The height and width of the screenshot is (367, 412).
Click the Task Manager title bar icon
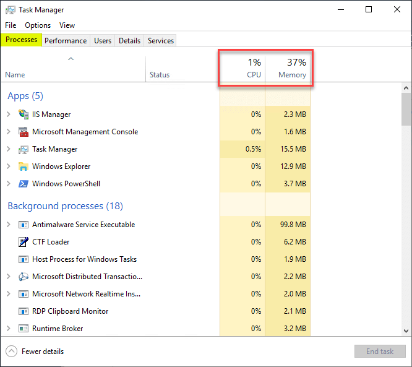click(x=11, y=10)
